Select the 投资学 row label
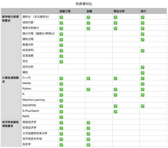The width and height of the screenshot is (168, 148). click(26, 144)
